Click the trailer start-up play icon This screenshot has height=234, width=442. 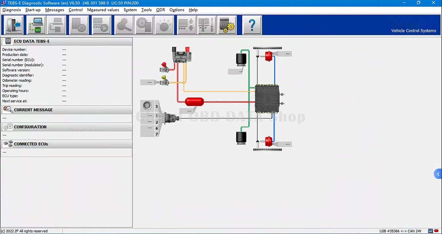(101, 25)
